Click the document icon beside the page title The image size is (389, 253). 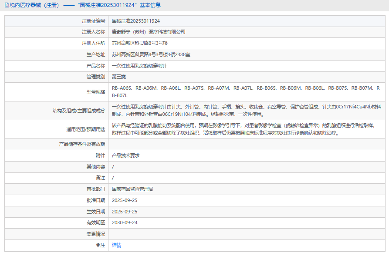(7, 5)
